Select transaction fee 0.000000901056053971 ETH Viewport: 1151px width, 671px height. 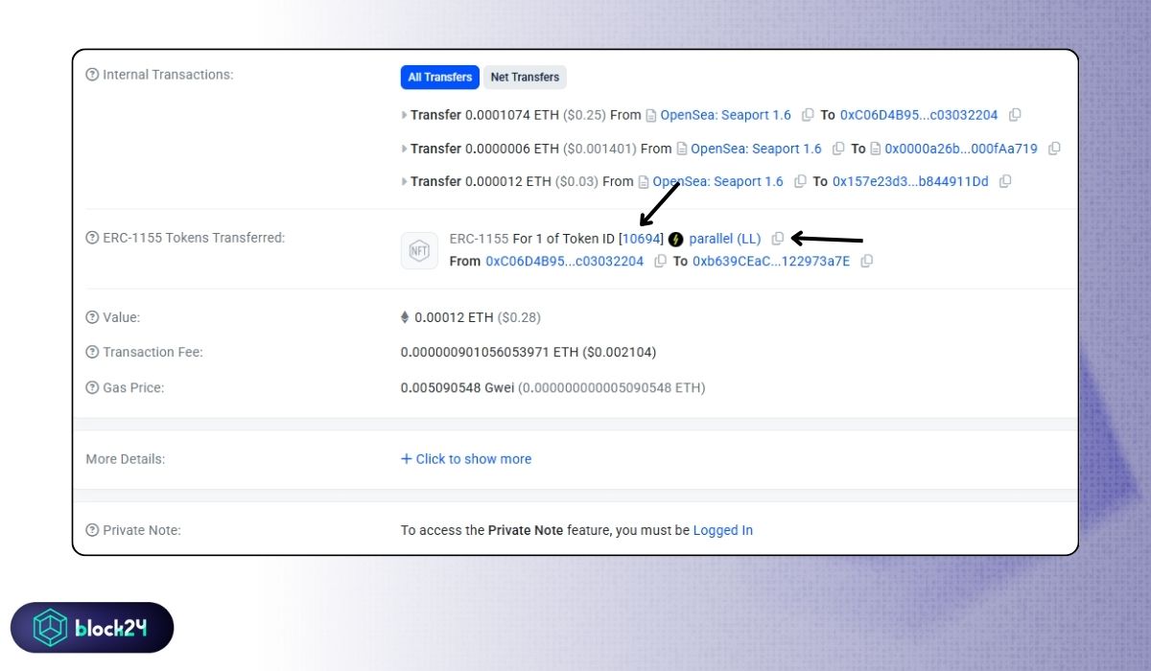489,353
